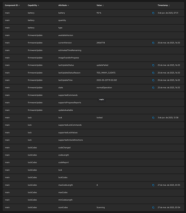Click the imageTransferProgress attribute cell
The width and height of the screenshot is (186, 213).
[69, 58]
